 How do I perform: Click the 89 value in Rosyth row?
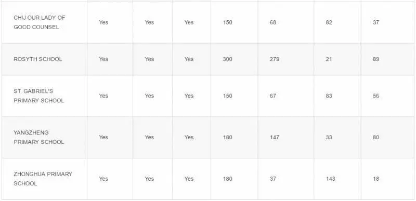coord(375,59)
